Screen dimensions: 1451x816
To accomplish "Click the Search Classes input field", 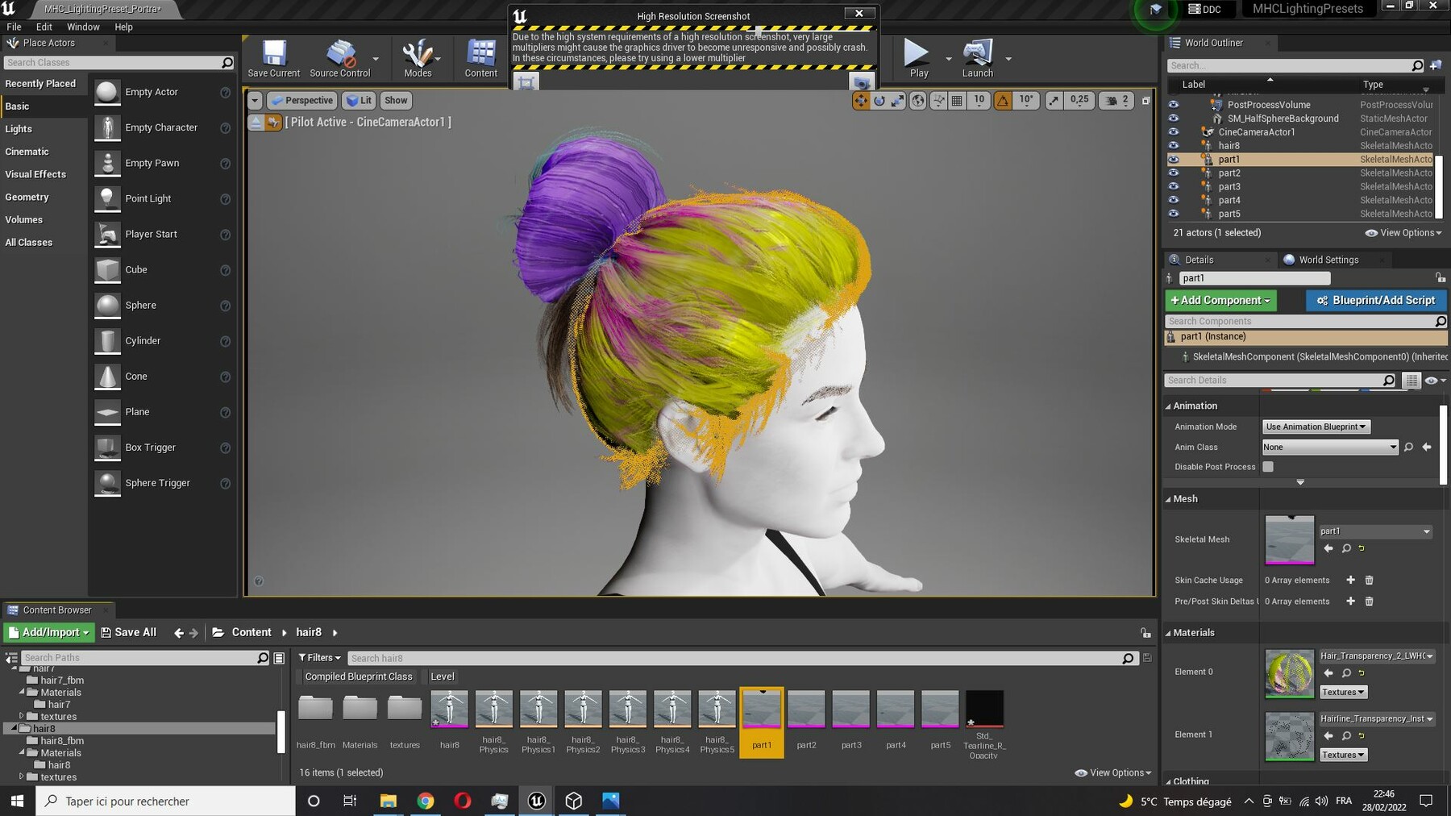I will pos(118,63).
